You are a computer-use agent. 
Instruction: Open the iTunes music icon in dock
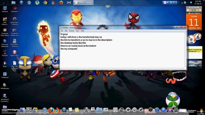(157, 110)
